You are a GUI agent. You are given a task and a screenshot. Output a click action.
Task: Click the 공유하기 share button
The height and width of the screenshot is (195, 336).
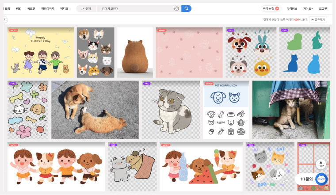[x=318, y=19]
